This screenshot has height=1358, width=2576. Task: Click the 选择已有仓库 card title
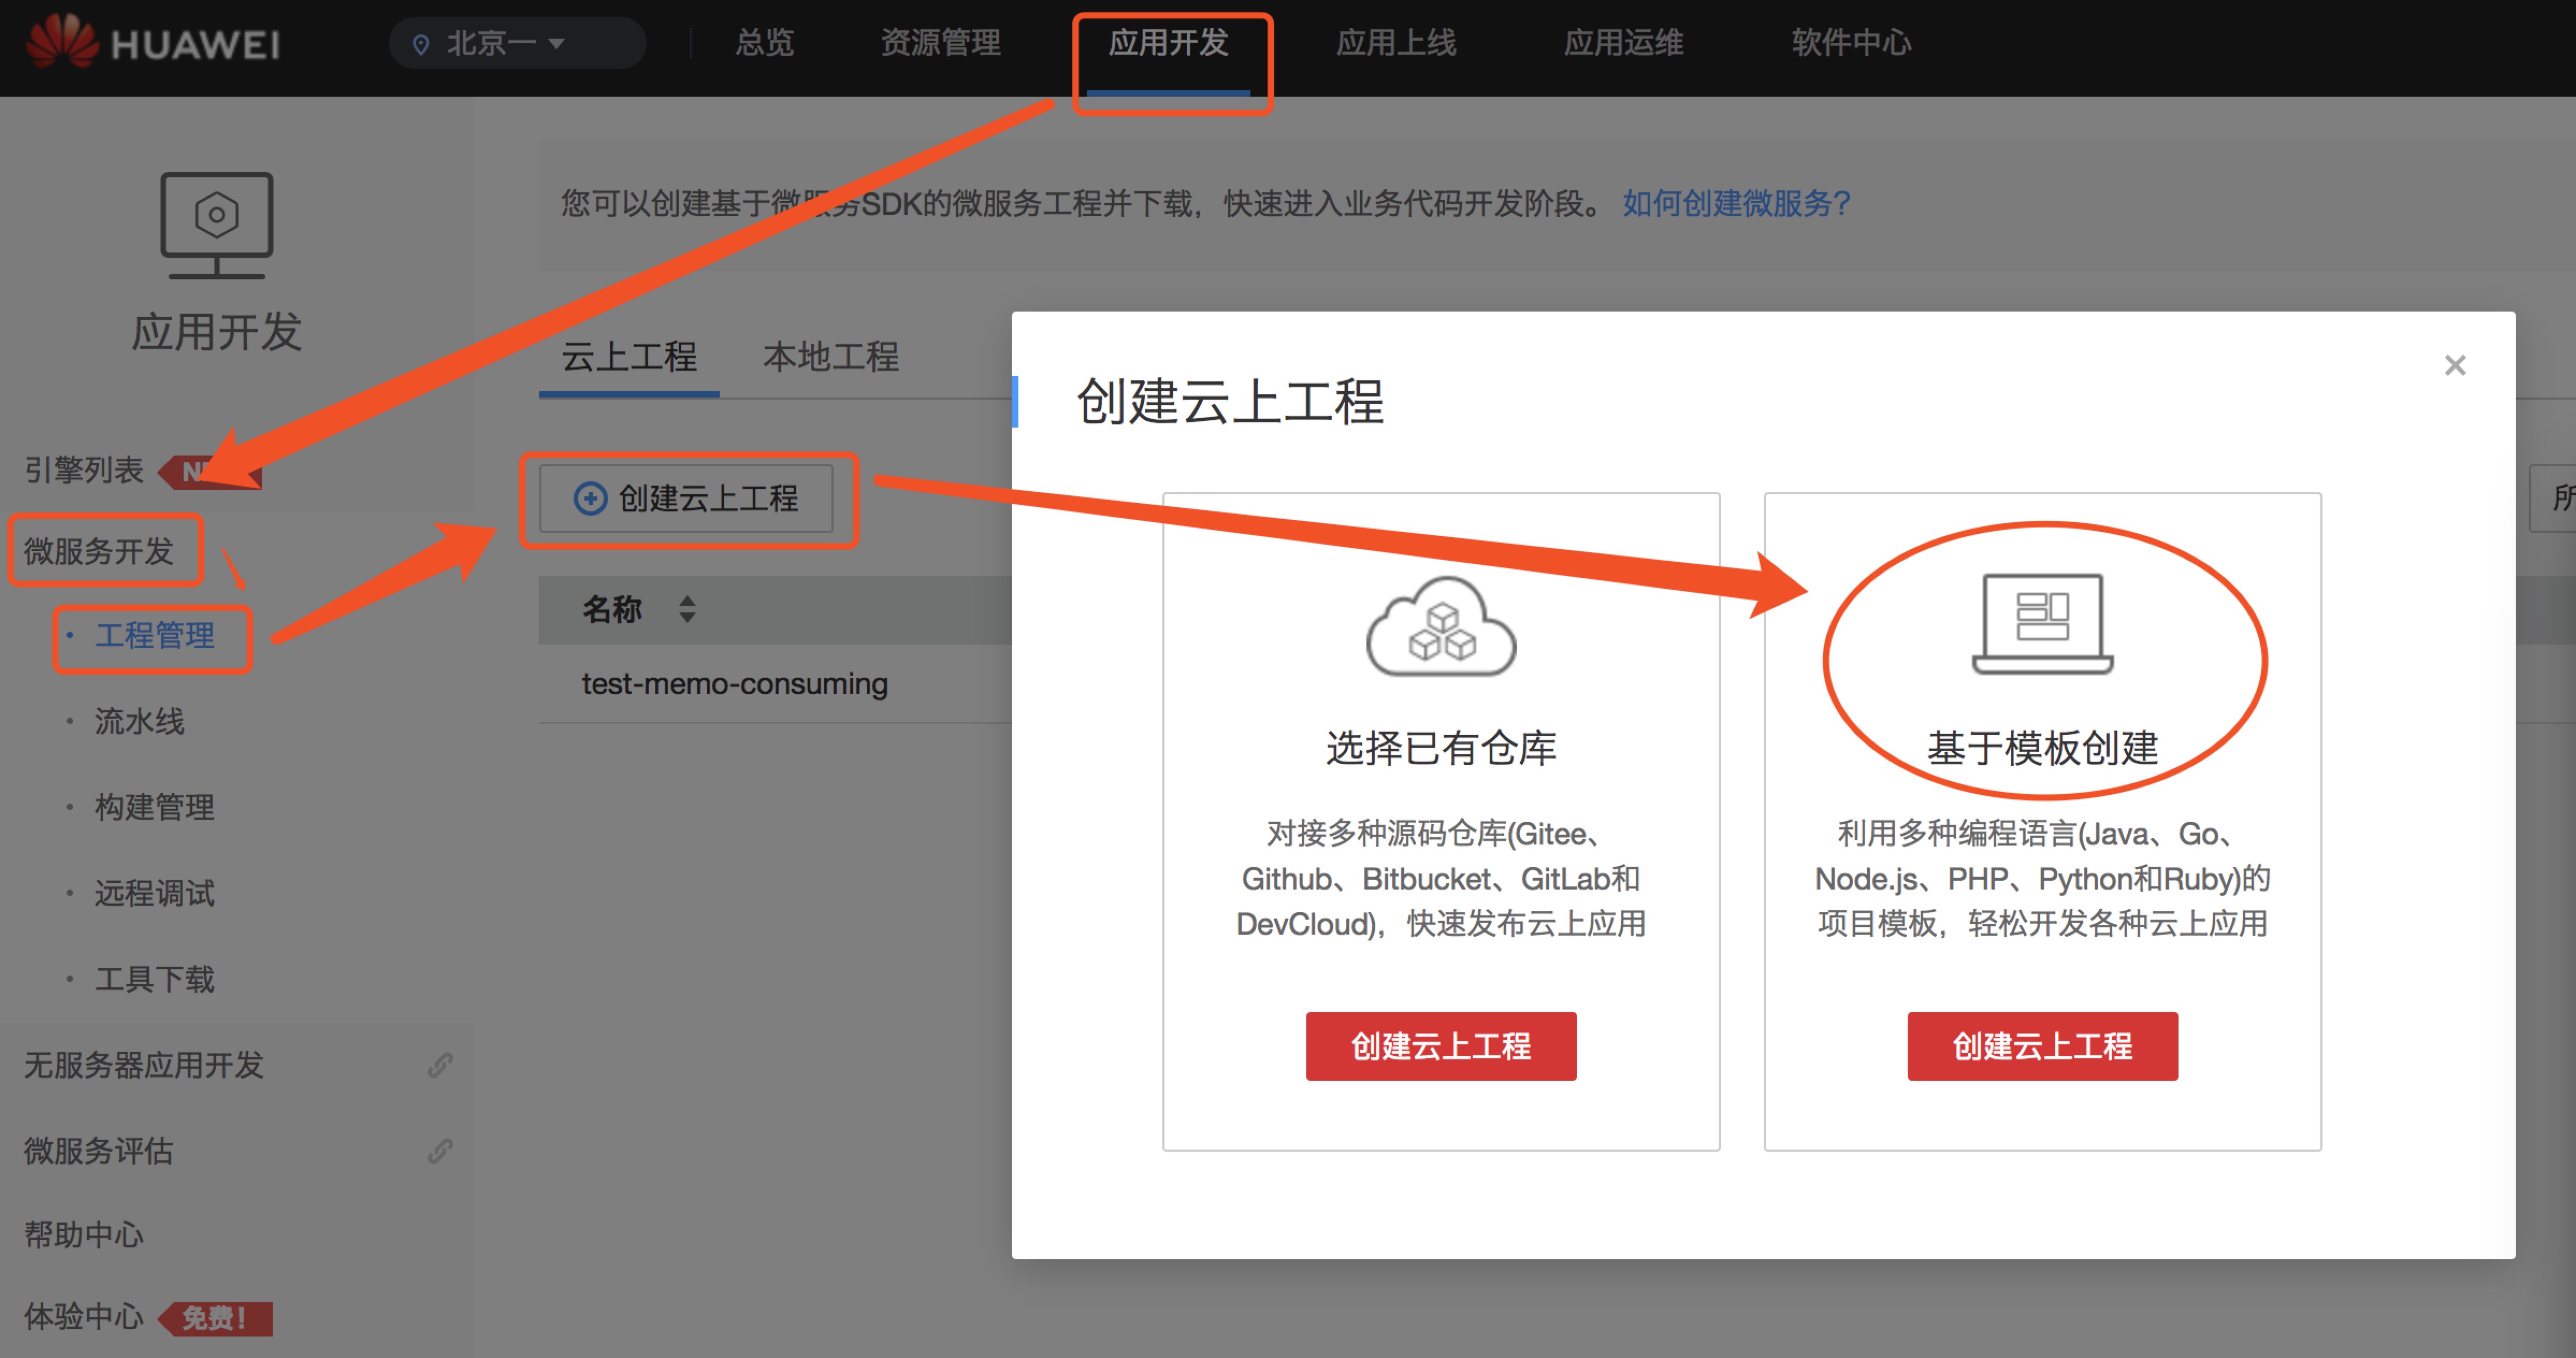(x=1441, y=748)
